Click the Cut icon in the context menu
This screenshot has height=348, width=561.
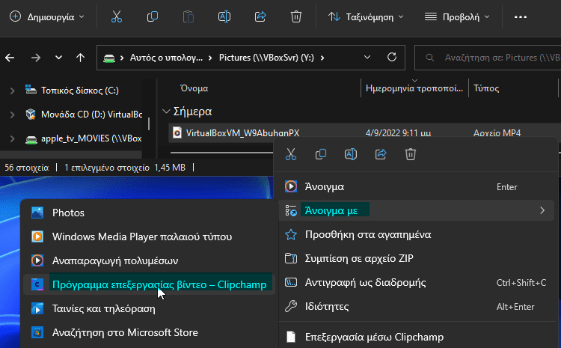(291, 154)
